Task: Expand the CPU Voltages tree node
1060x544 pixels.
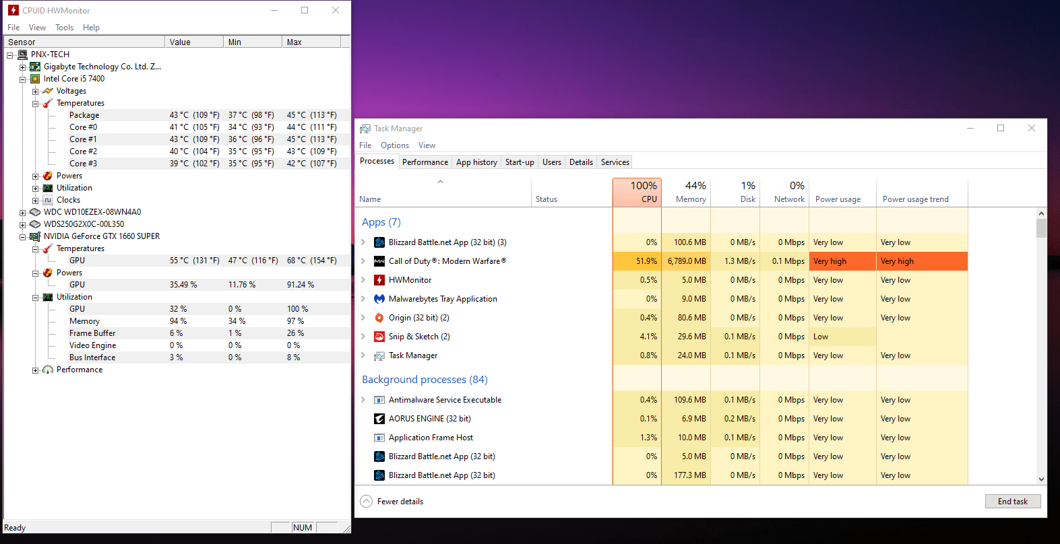Action: (35, 92)
